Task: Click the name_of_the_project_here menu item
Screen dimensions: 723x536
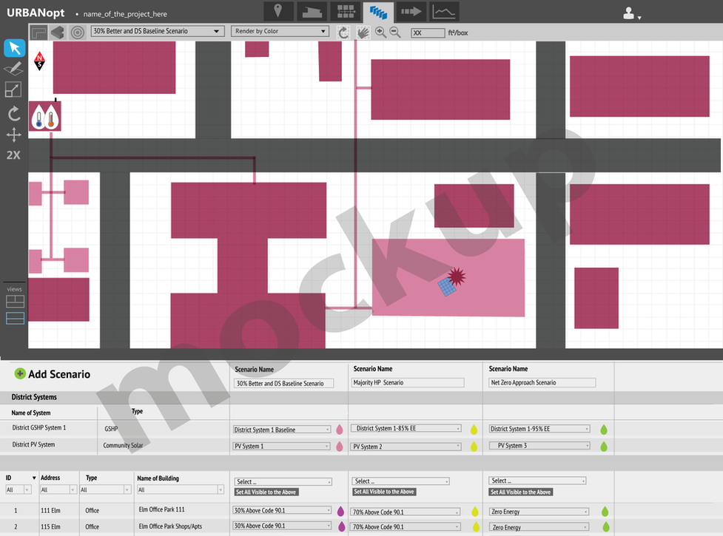Action: pyautogui.click(x=126, y=13)
